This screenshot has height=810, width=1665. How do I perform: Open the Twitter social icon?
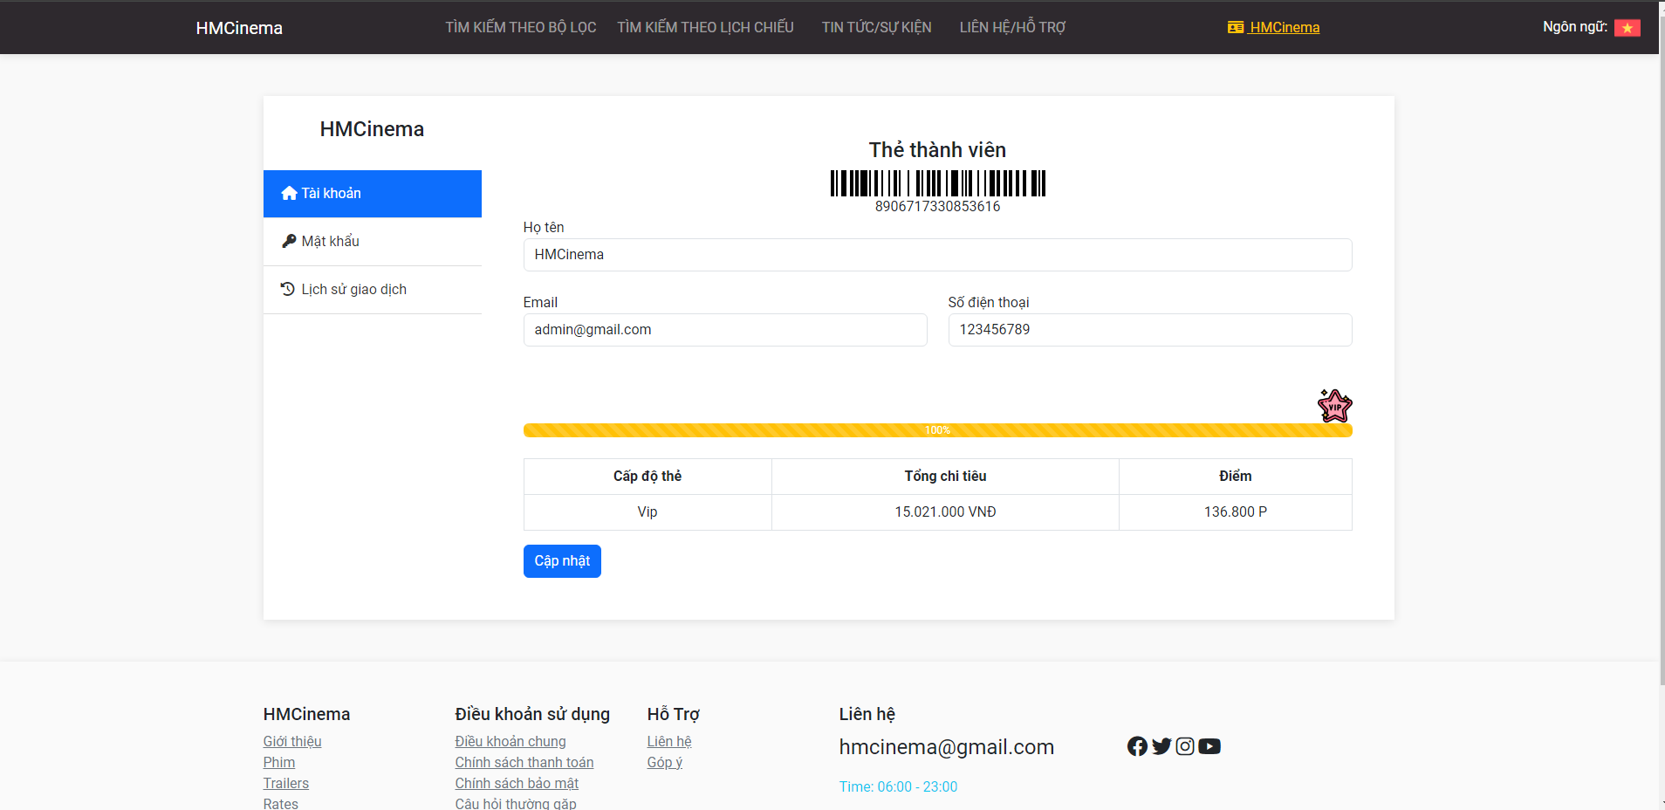pyautogui.click(x=1161, y=746)
